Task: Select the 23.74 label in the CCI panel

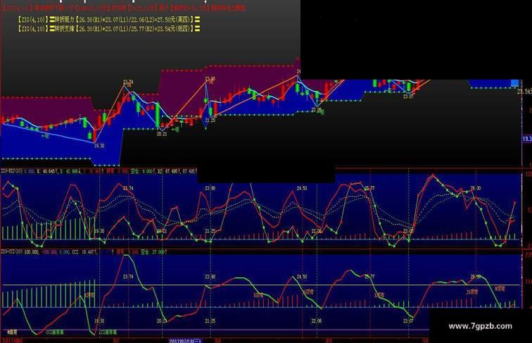Action: pos(128,277)
